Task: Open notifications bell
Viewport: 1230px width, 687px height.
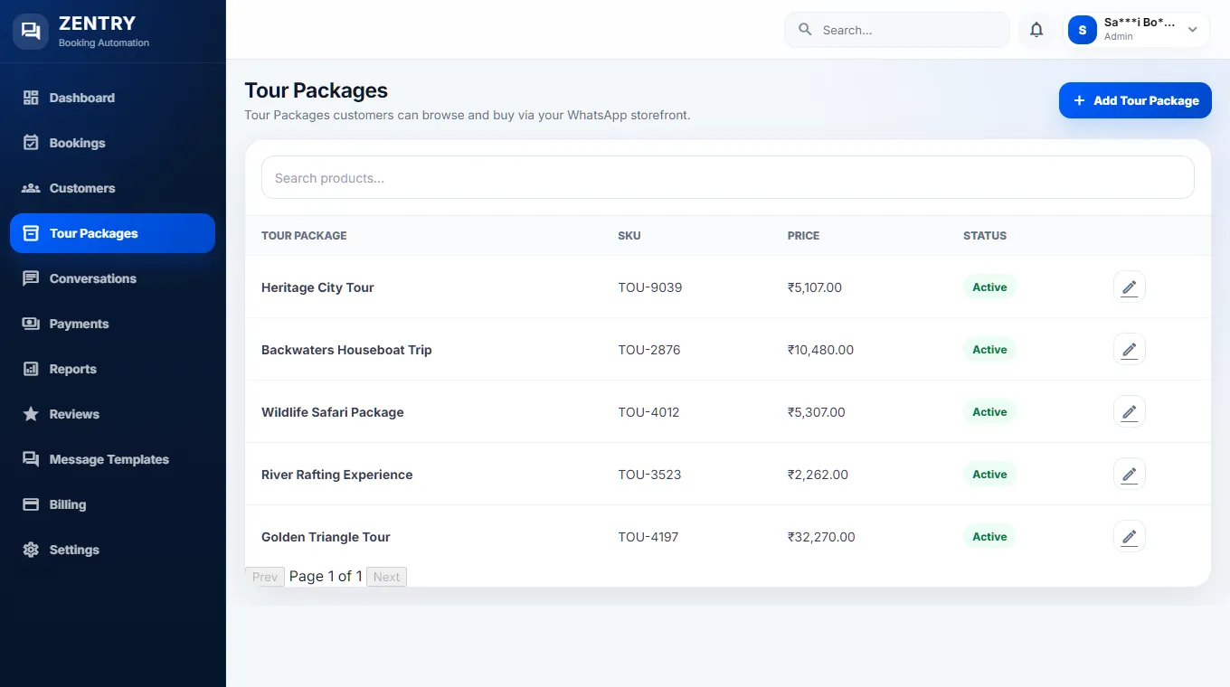Action: [1036, 30]
